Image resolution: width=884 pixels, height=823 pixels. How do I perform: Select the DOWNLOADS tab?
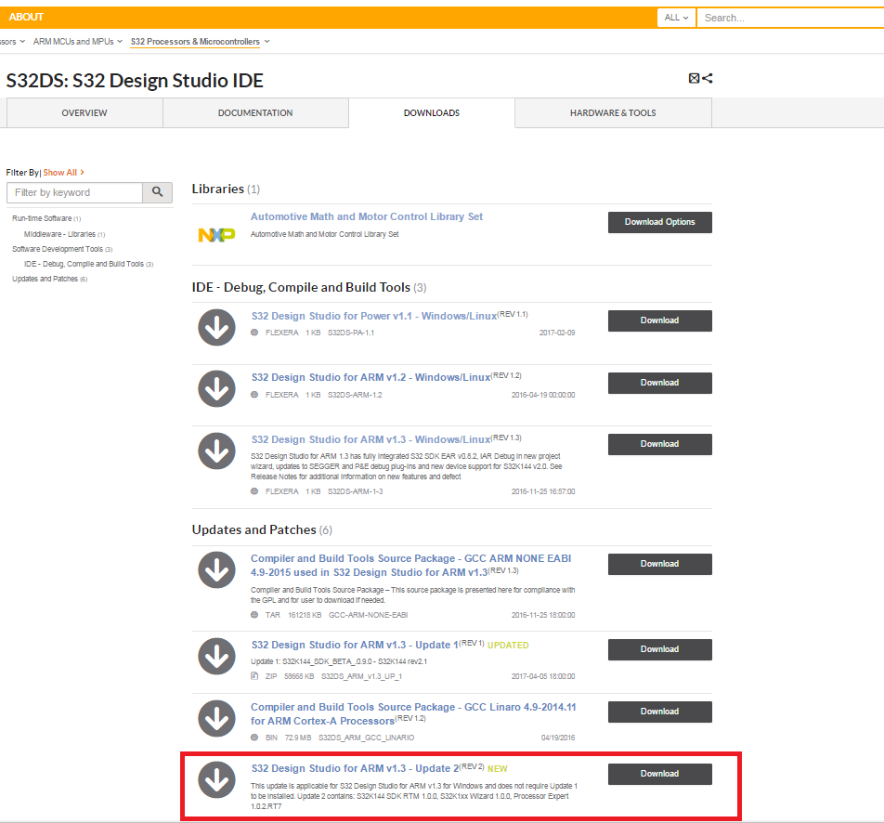coord(431,112)
